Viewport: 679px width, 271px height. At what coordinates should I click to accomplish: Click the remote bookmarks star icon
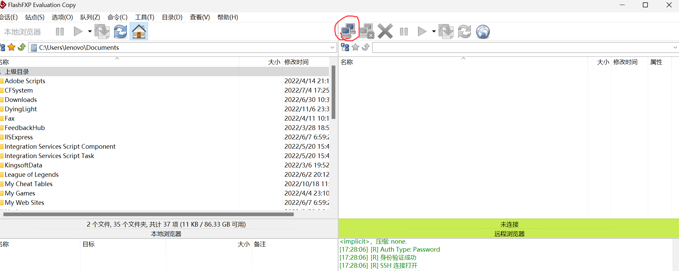pos(355,47)
